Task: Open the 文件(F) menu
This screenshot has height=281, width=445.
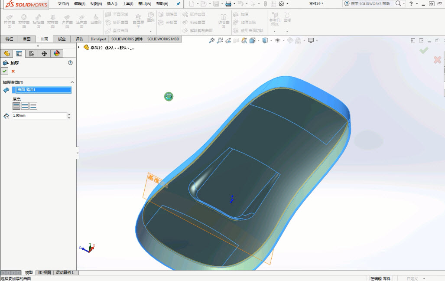Action: [63, 4]
